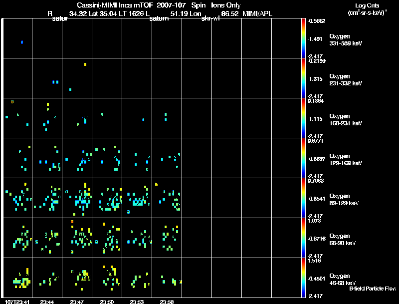Click the '0.8697' color scale value
Viewport: 399px width, 304px height.
[317, 159]
